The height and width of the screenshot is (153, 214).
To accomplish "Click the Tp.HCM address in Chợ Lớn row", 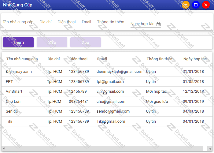I will pos(54,102).
